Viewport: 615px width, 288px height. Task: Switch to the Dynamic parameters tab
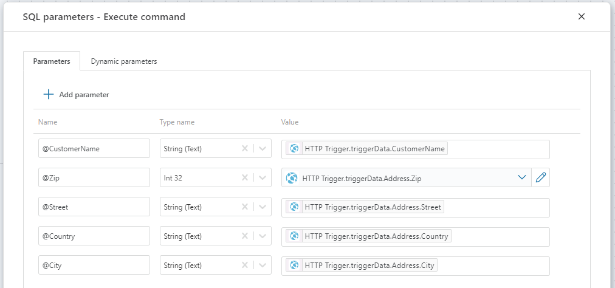click(124, 61)
